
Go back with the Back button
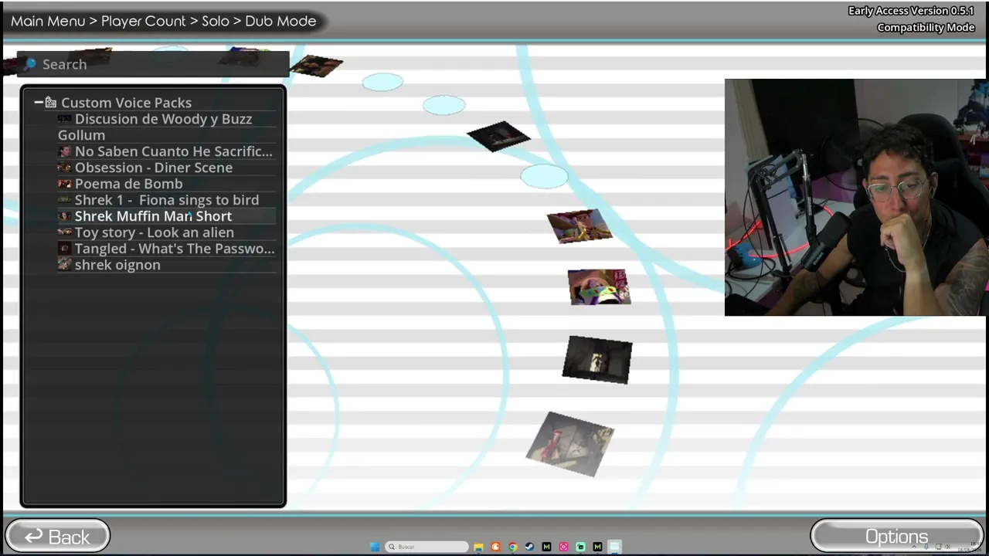point(57,537)
